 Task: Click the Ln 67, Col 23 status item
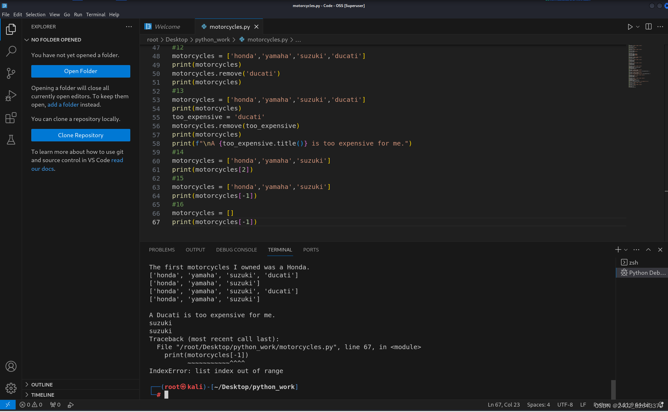coord(504,405)
